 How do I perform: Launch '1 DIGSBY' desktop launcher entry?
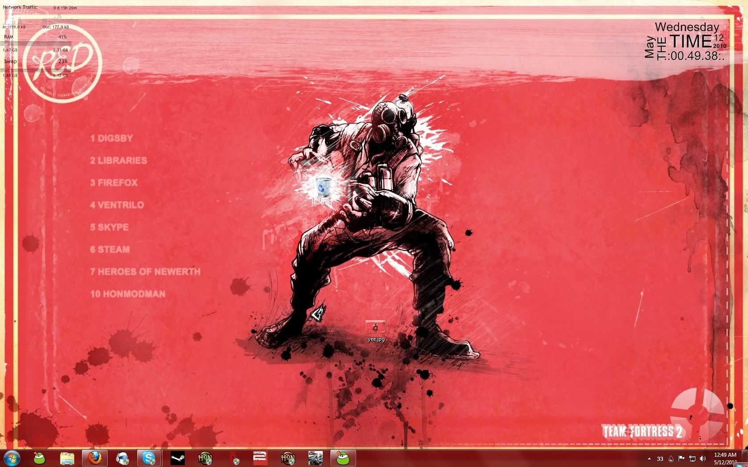(x=111, y=138)
